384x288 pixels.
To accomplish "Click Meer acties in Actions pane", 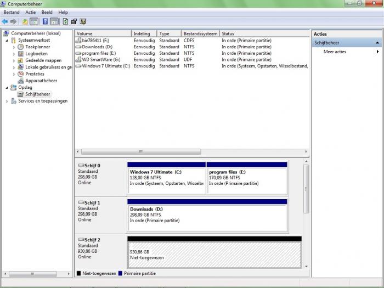I will tap(335, 52).
